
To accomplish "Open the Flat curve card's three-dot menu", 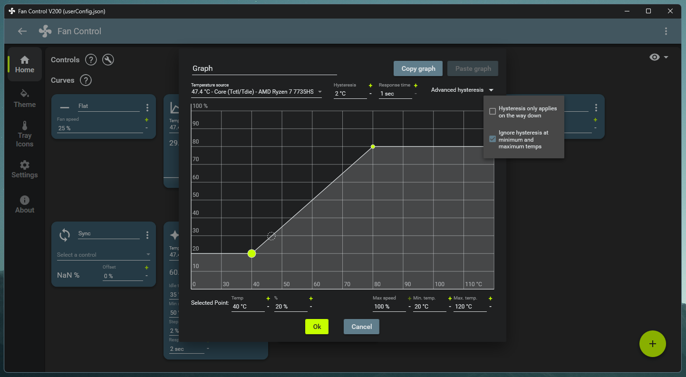I will click(147, 107).
